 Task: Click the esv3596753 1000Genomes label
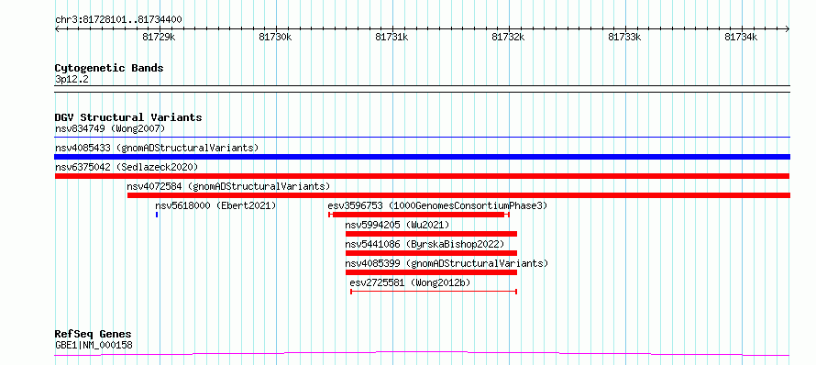[437, 205]
